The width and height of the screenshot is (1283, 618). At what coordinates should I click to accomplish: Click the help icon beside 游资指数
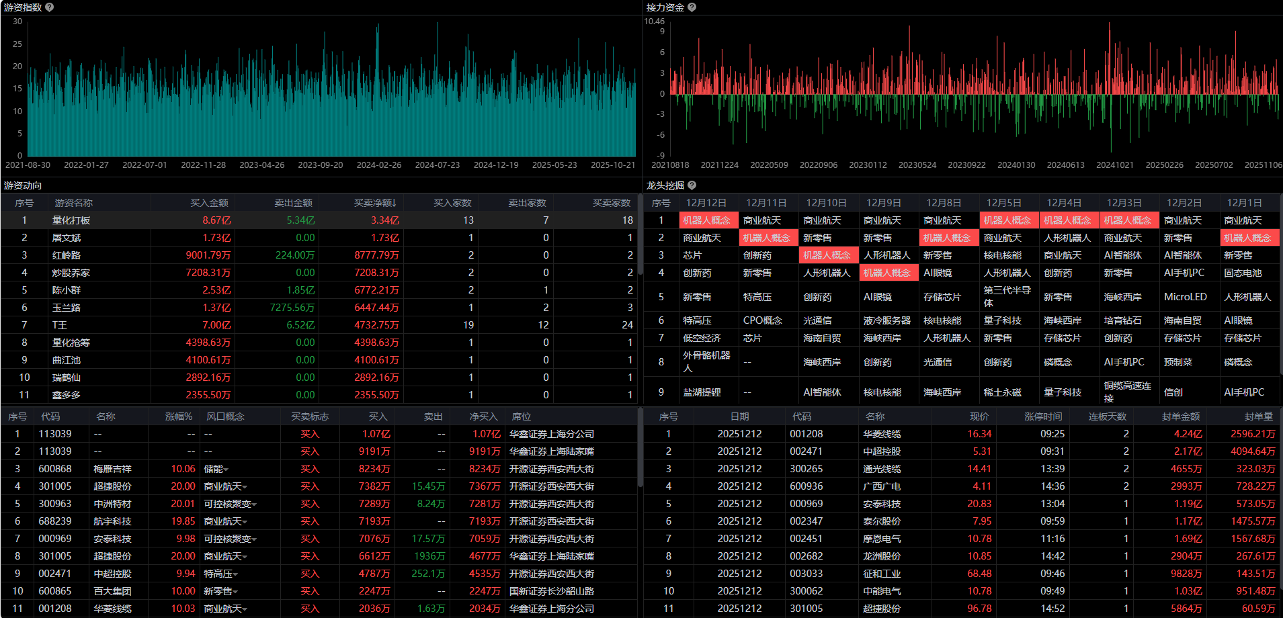tap(50, 7)
